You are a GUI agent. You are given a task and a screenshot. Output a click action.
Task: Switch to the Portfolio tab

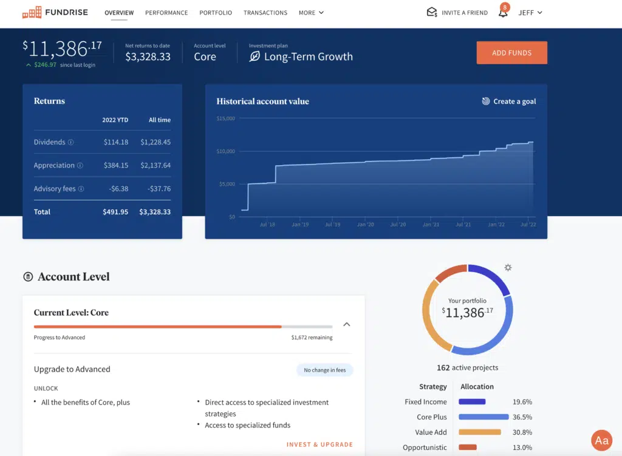[216, 13]
